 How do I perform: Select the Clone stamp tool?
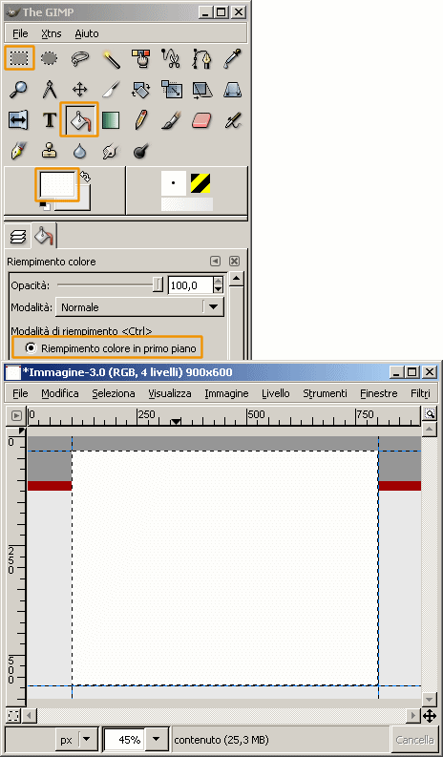coord(49,151)
